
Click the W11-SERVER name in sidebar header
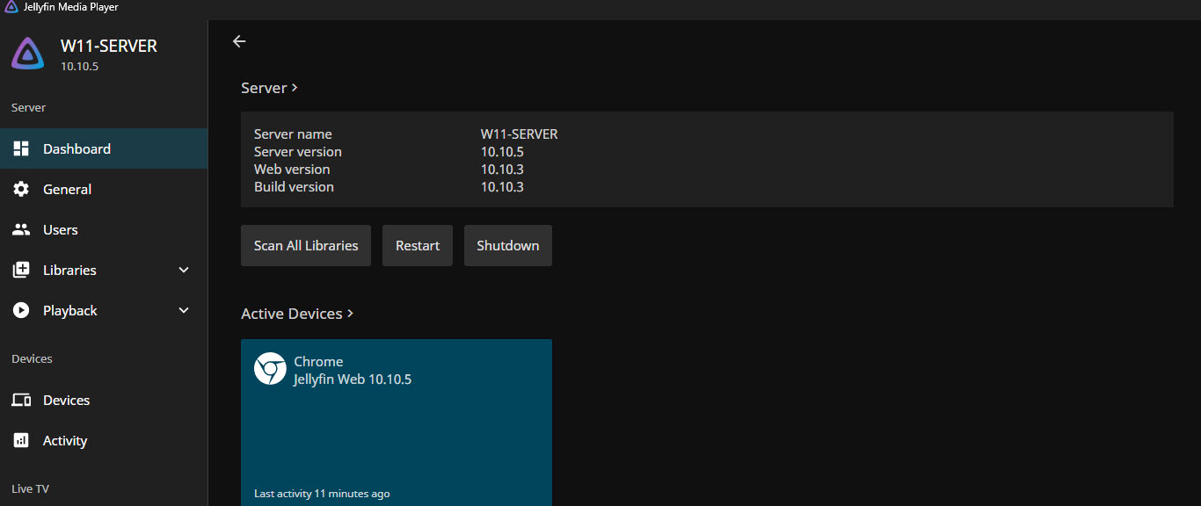click(108, 47)
